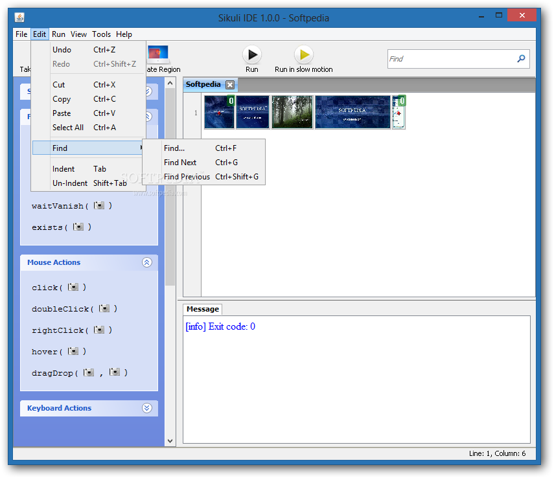Click the wide Softpedia banner thumbnail

pyautogui.click(x=352, y=112)
